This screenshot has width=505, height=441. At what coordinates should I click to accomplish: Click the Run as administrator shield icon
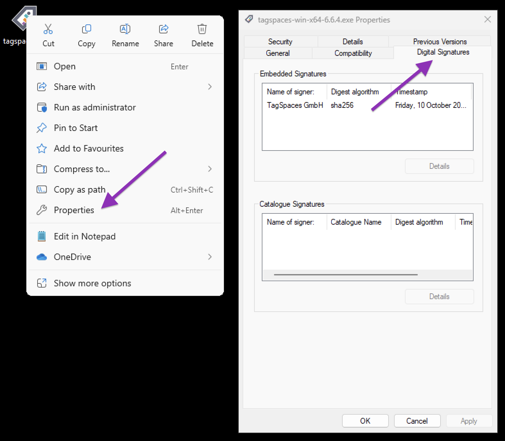pyautogui.click(x=42, y=107)
